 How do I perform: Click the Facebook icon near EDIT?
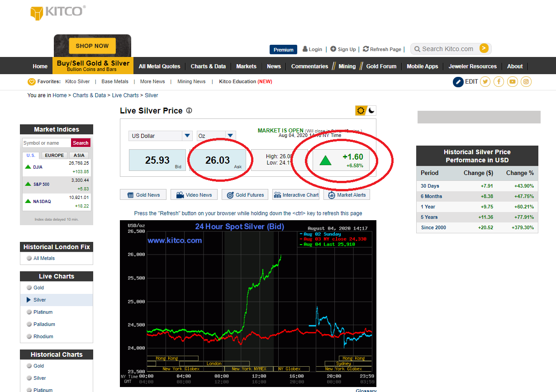point(499,82)
